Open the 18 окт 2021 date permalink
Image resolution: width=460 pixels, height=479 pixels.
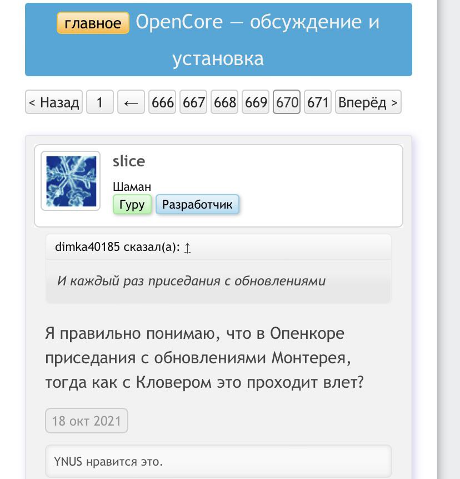tap(87, 421)
